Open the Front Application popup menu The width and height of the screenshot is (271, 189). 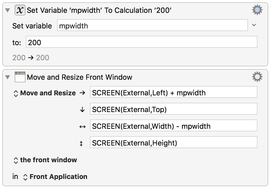(55, 177)
